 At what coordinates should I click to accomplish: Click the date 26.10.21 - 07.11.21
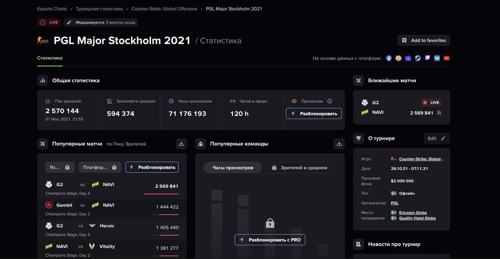tap(409, 169)
